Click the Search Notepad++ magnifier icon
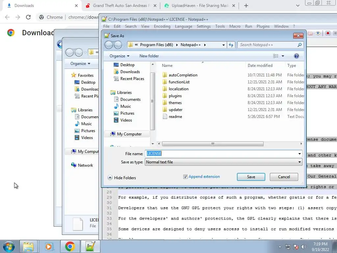Viewport: 337px width, 253px height. coord(299,45)
